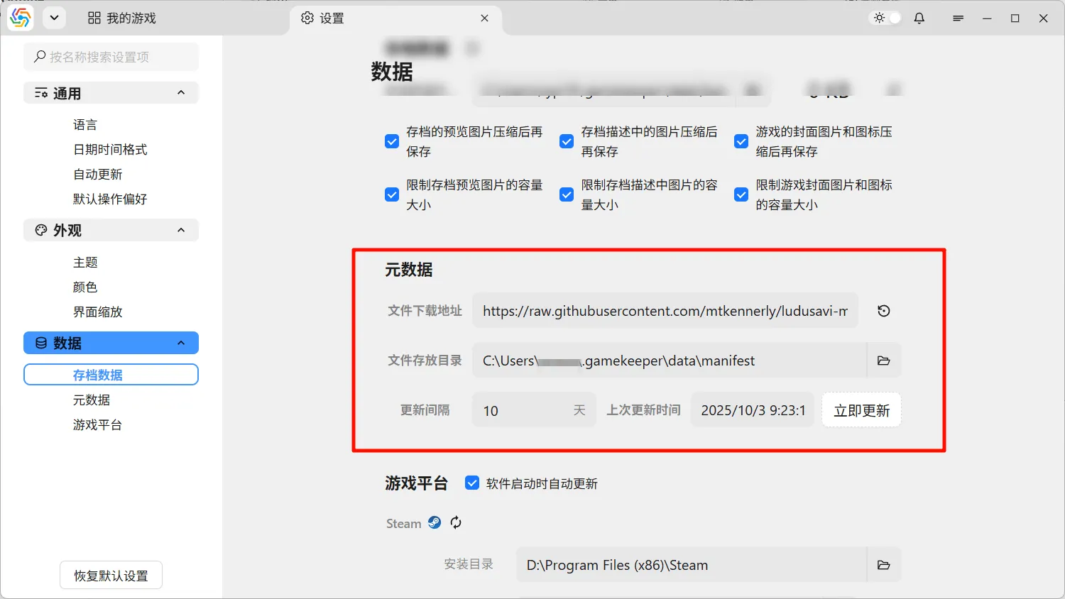Uncheck 存档的预览图片压缩后再保存
This screenshot has width=1065, height=599.
392,141
